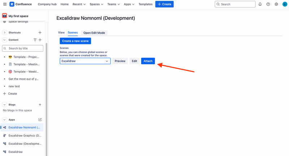
Task: Open Get the most out of y... page
Action: click(23, 79)
